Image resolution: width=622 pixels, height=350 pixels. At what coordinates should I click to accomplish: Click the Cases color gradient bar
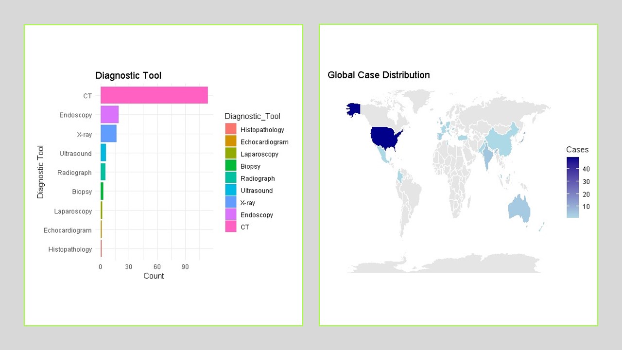tap(572, 187)
